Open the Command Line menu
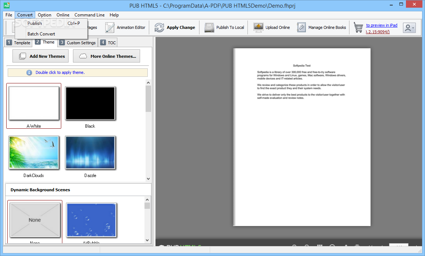Viewport: 425px width, 256px height. [89, 15]
